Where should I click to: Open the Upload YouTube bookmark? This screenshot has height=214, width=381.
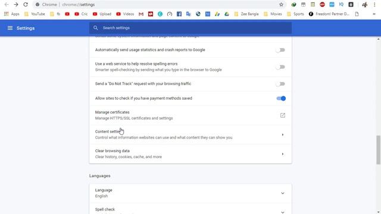(x=102, y=14)
